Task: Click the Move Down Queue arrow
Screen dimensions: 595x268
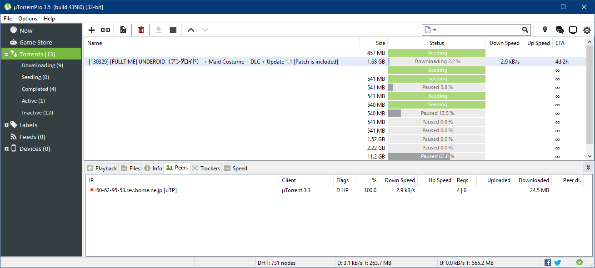Action: (x=205, y=30)
